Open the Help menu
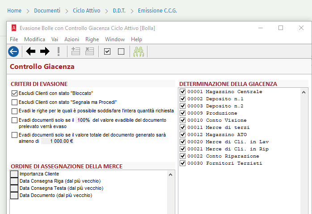312x214 pixels. click(136, 39)
